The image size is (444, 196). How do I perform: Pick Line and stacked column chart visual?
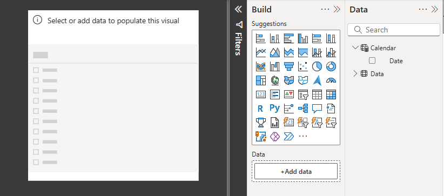click(x=317, y=52)
